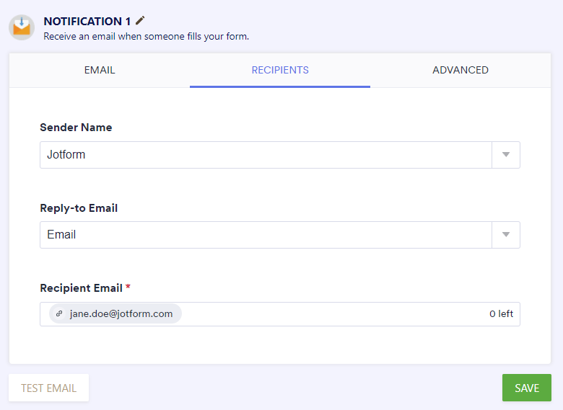Viewport: 563px width, 410px height.
Task: Select the jane.doe@jotform.com recipient chip
Action: tap(121, 314)
